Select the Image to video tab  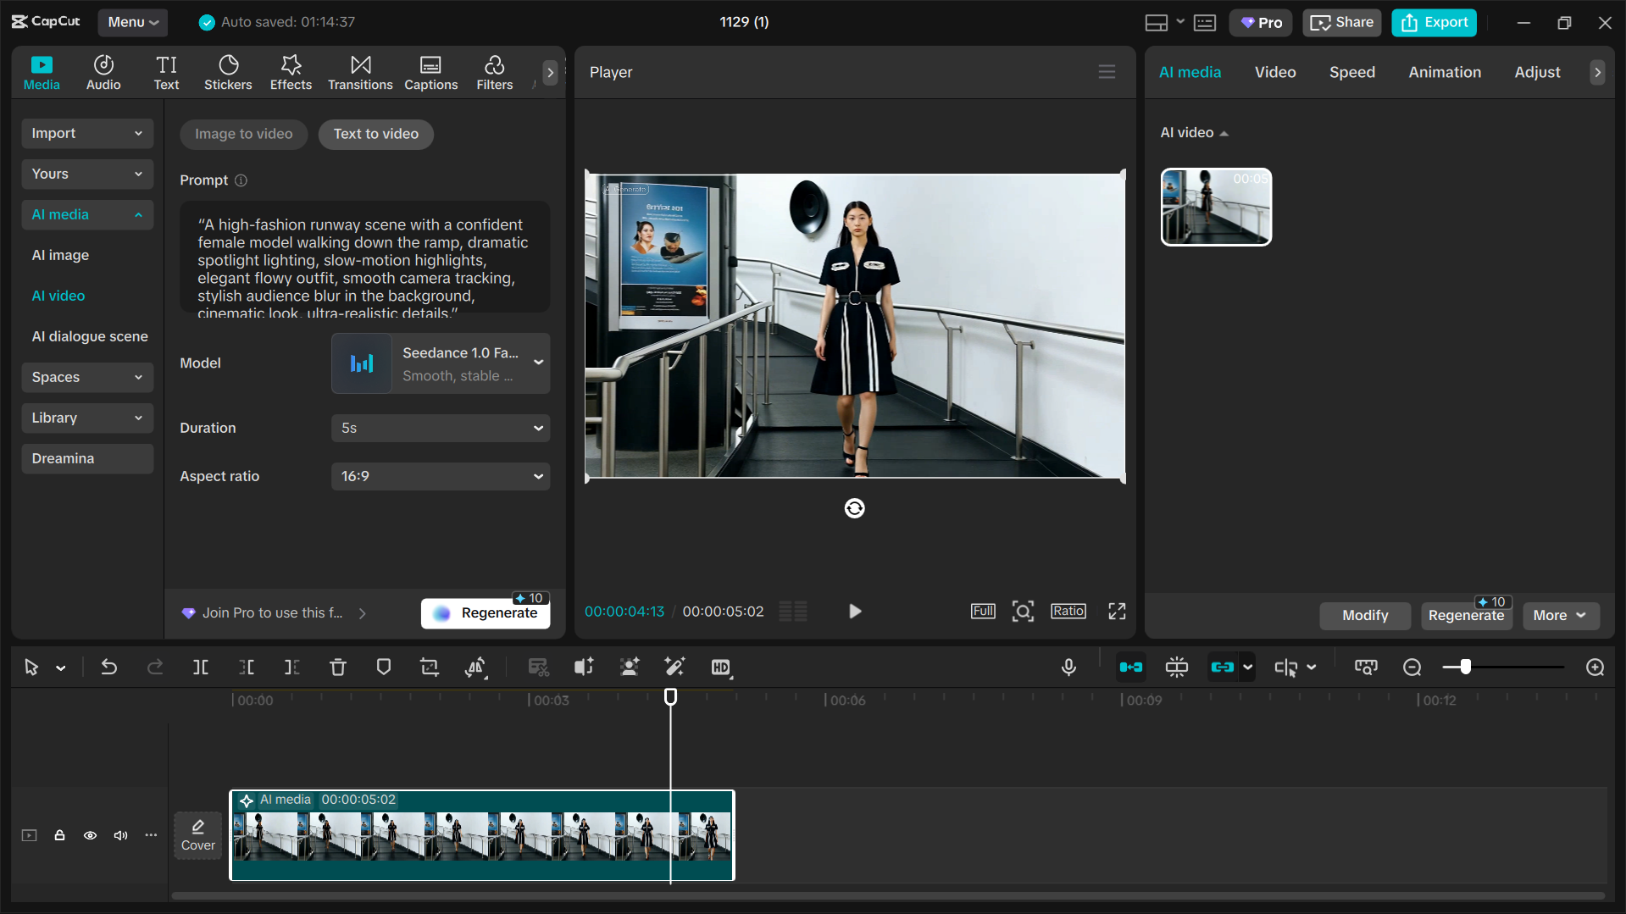243,134
